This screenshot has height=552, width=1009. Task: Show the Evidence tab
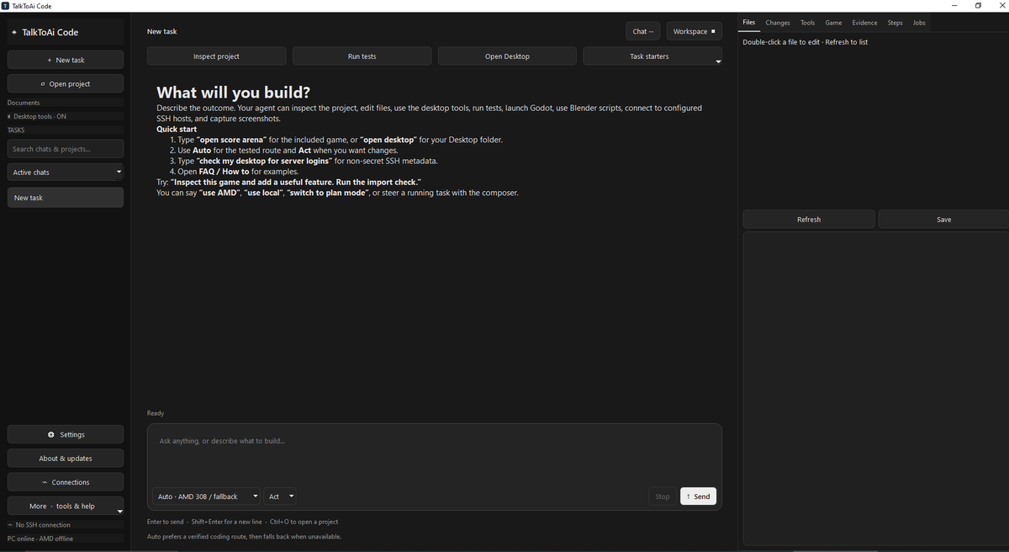click(x=864, y=23)
